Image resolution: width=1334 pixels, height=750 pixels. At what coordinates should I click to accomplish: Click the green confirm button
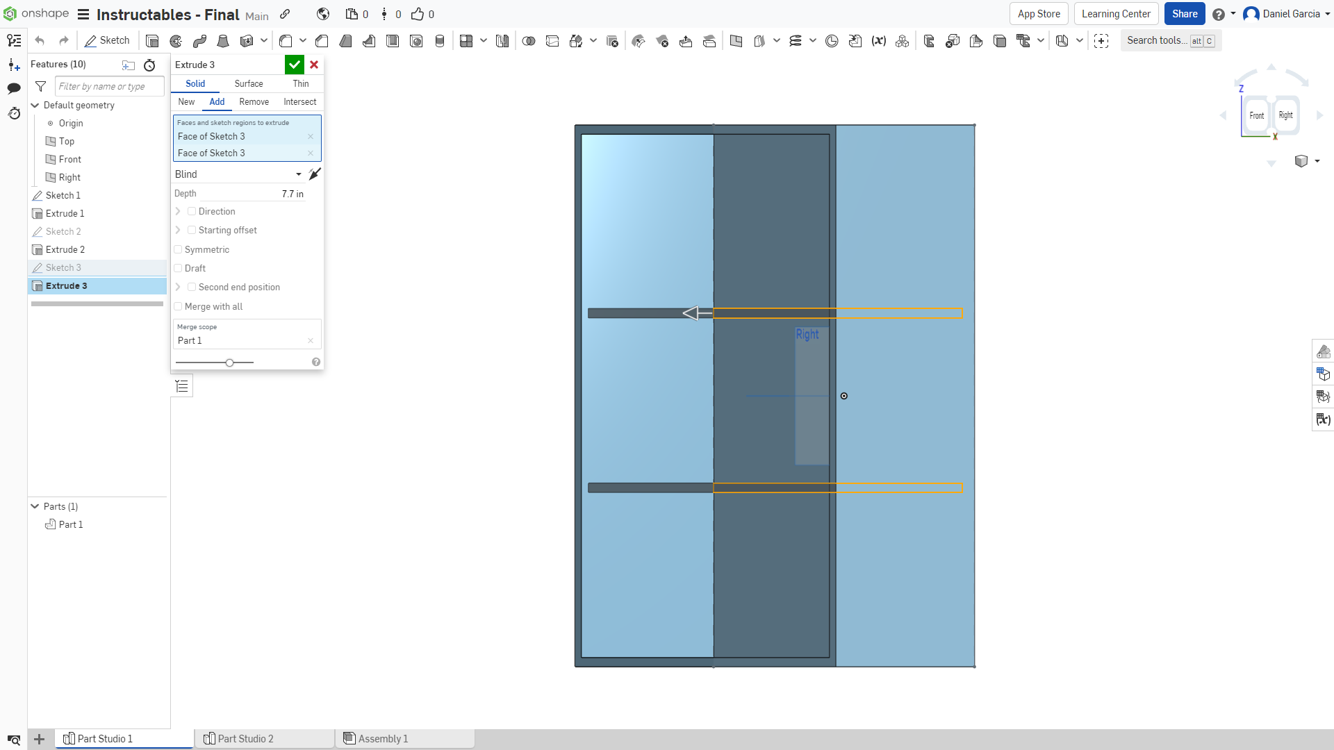click(x=294, y=64)
